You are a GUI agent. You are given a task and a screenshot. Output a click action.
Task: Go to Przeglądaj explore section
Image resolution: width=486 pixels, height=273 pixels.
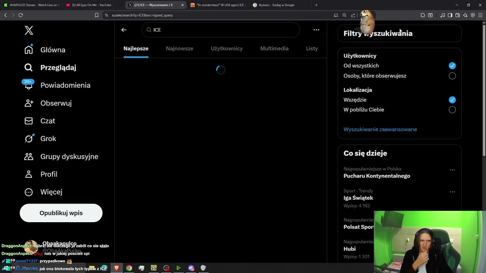50,67
